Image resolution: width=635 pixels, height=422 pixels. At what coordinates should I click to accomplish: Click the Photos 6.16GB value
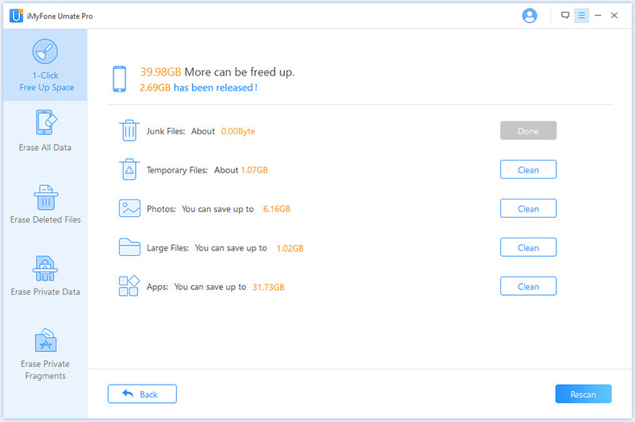(276, 209)
